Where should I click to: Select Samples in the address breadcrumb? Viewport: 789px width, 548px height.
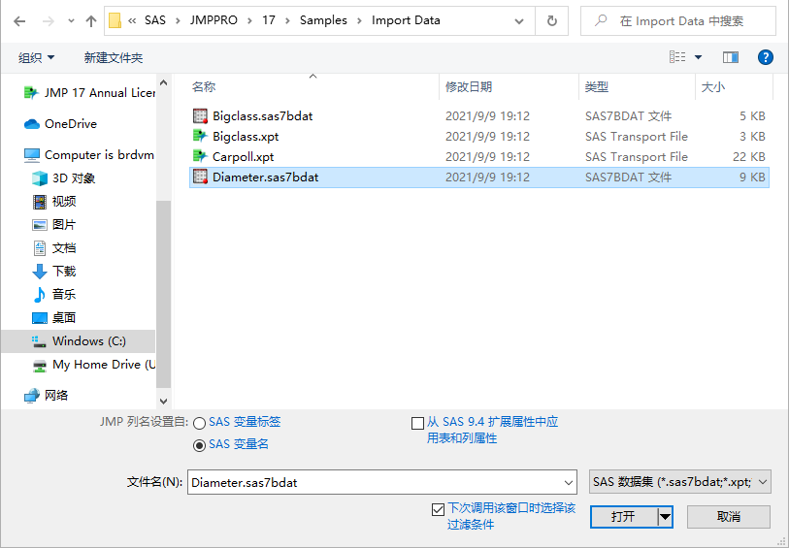coord(323,20)
